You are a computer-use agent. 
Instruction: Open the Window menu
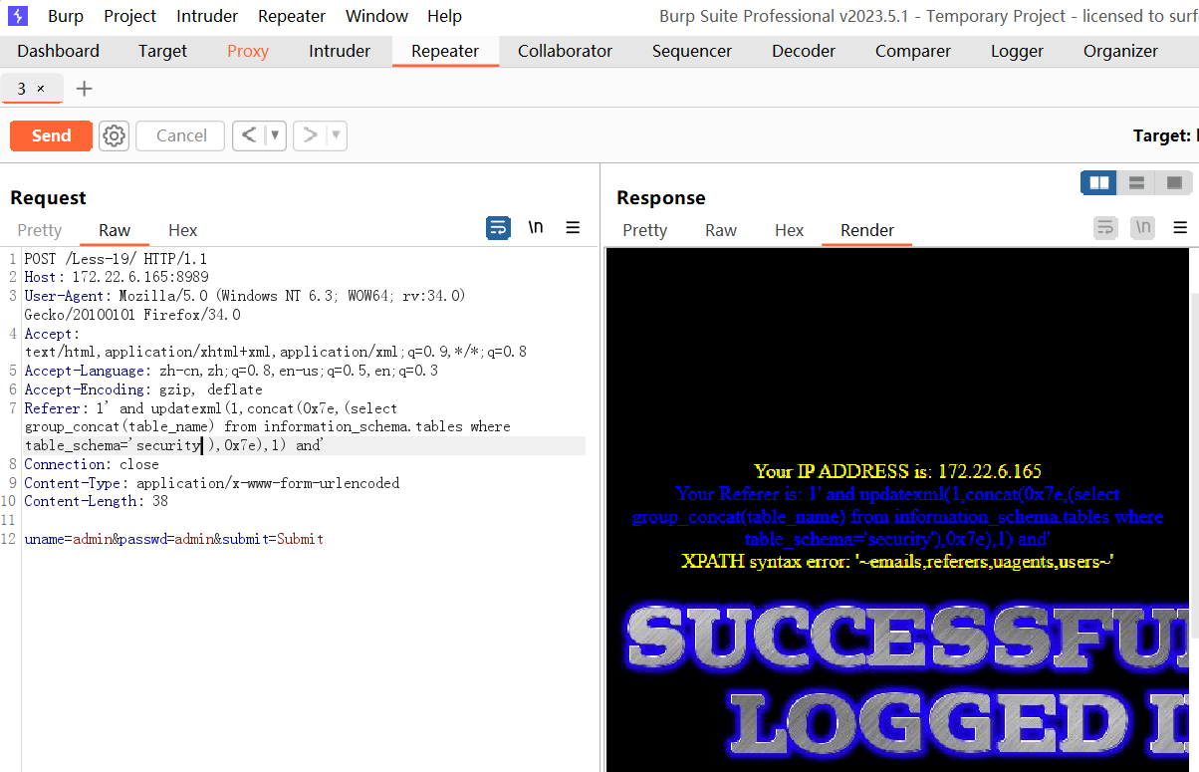click(x=376, y=16)
